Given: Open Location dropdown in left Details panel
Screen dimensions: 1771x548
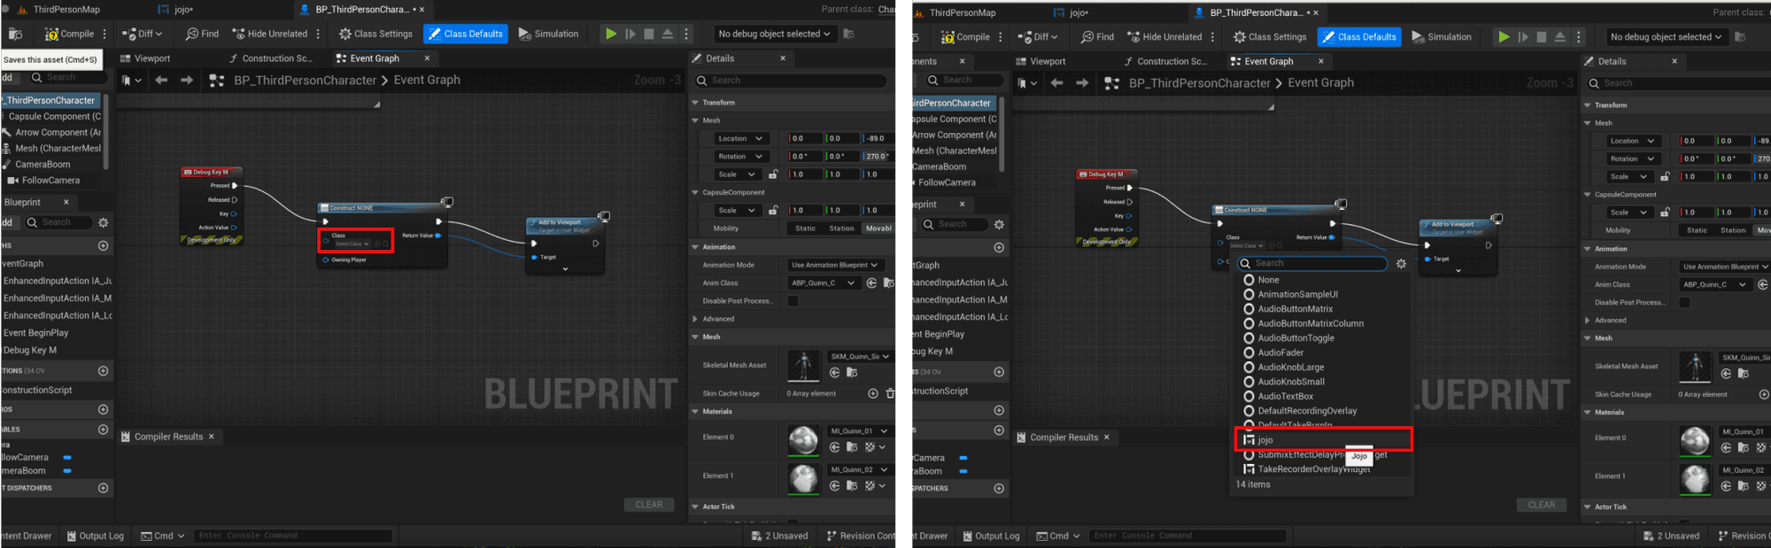Looking at the screenshot, I should [740, 138].
